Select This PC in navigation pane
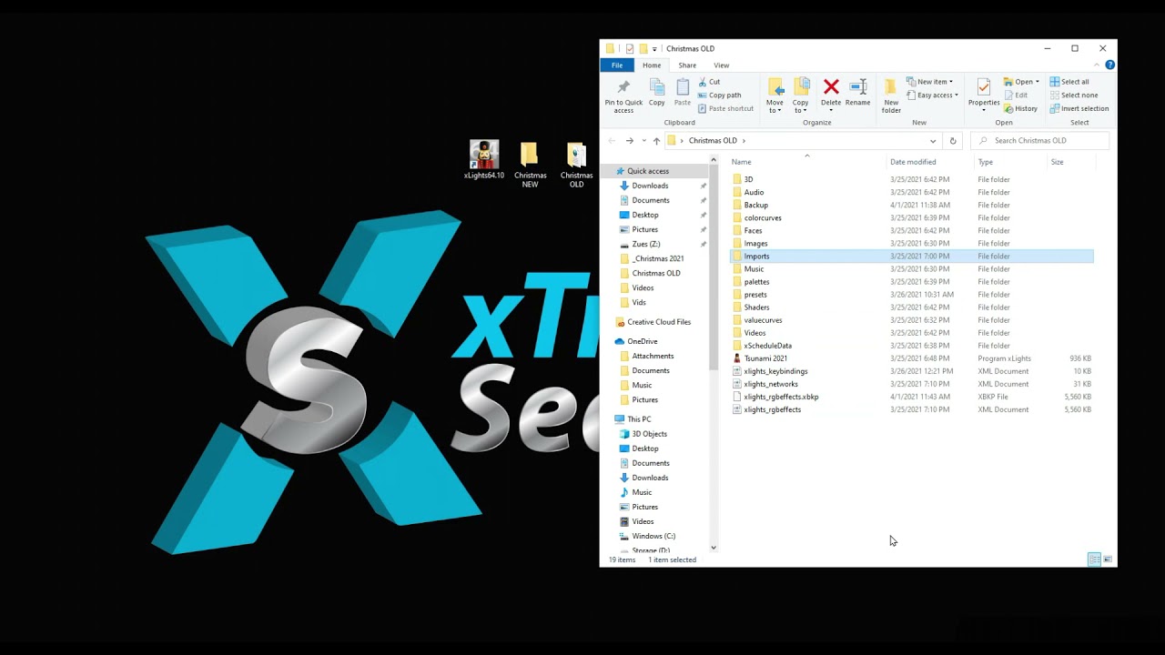The height and width of the screenshot is (655, 1165). coord(639,419)
